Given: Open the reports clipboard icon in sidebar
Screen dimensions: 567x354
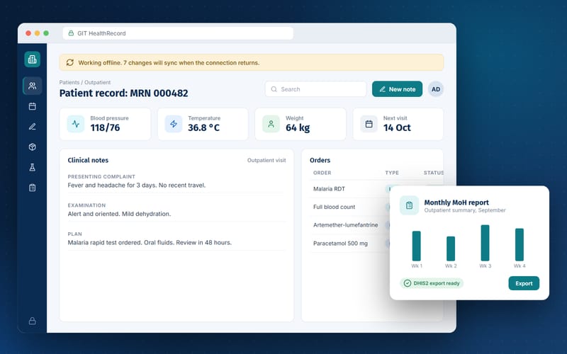Looking at the screenshot, I should point(32,188).
